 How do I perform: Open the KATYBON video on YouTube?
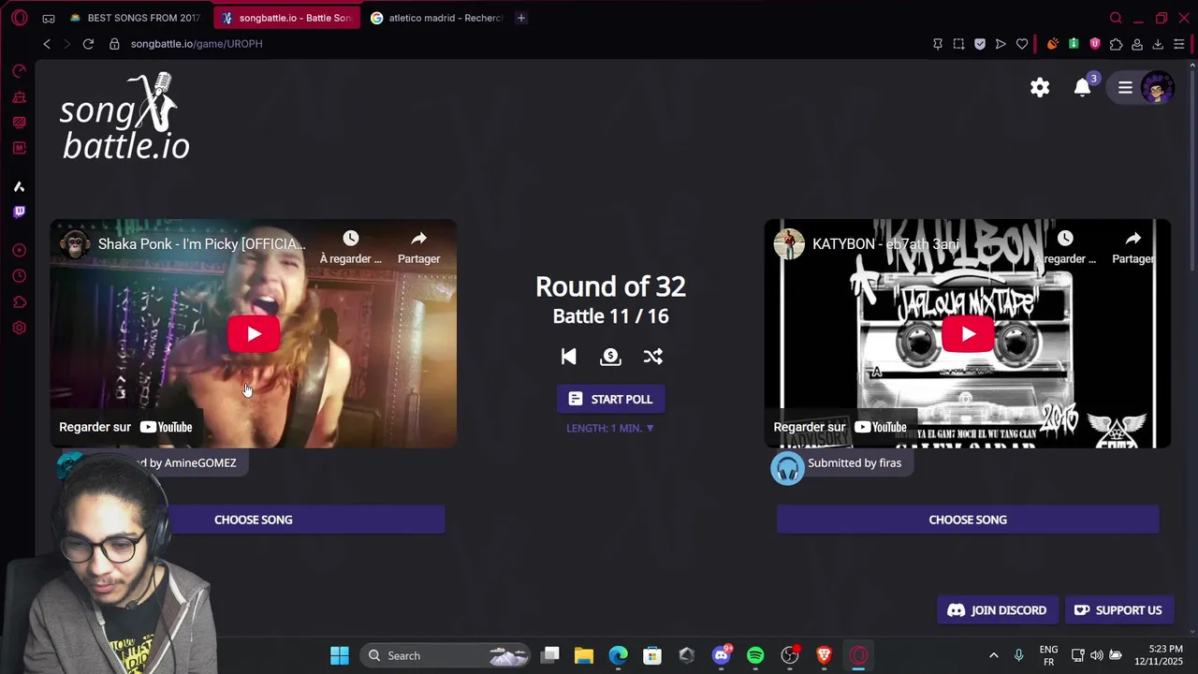pos(840,427)
